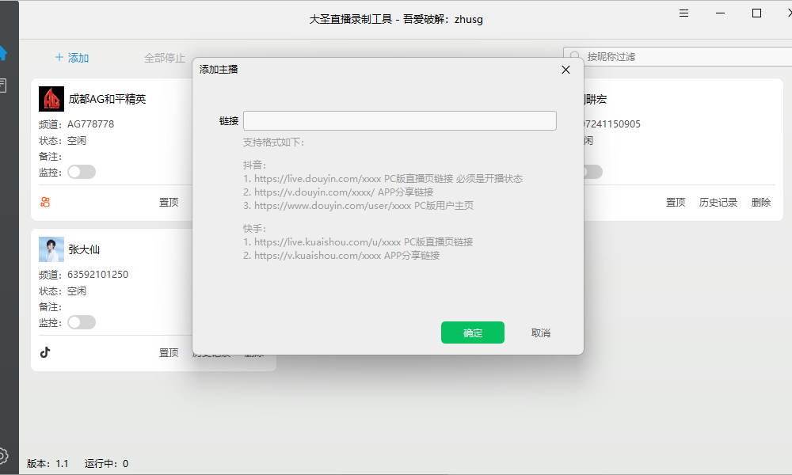
Task: Click the Kuaishou platform icon on 成都AG和平精英 card
Action: [x=45, y=202]
